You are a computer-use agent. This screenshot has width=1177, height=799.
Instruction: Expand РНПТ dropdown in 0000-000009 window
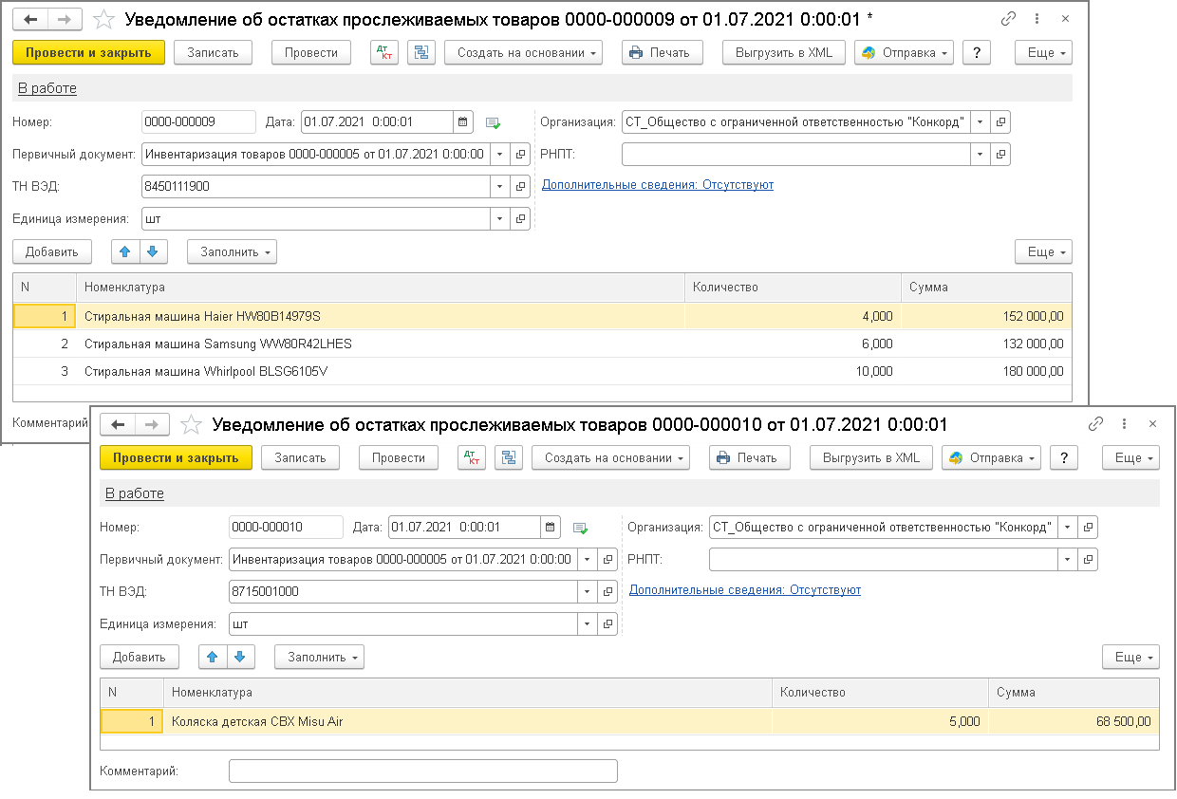tap(980, 154)
